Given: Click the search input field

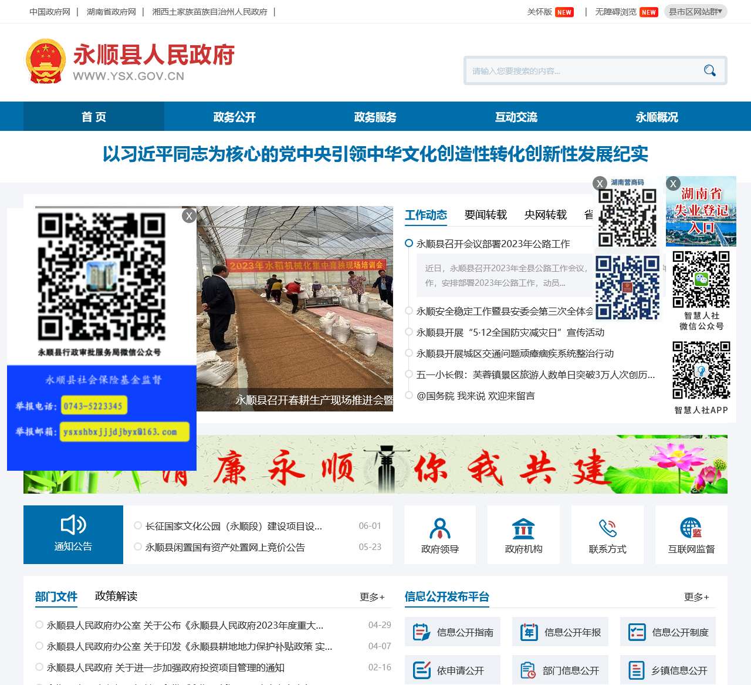Looking at the screenshot, I should tap(584, 71).
